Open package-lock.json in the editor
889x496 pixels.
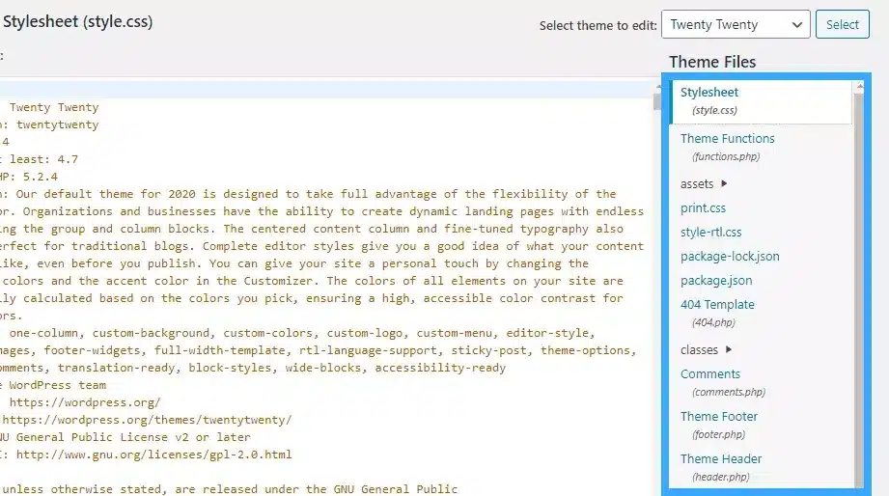(730, 257)
